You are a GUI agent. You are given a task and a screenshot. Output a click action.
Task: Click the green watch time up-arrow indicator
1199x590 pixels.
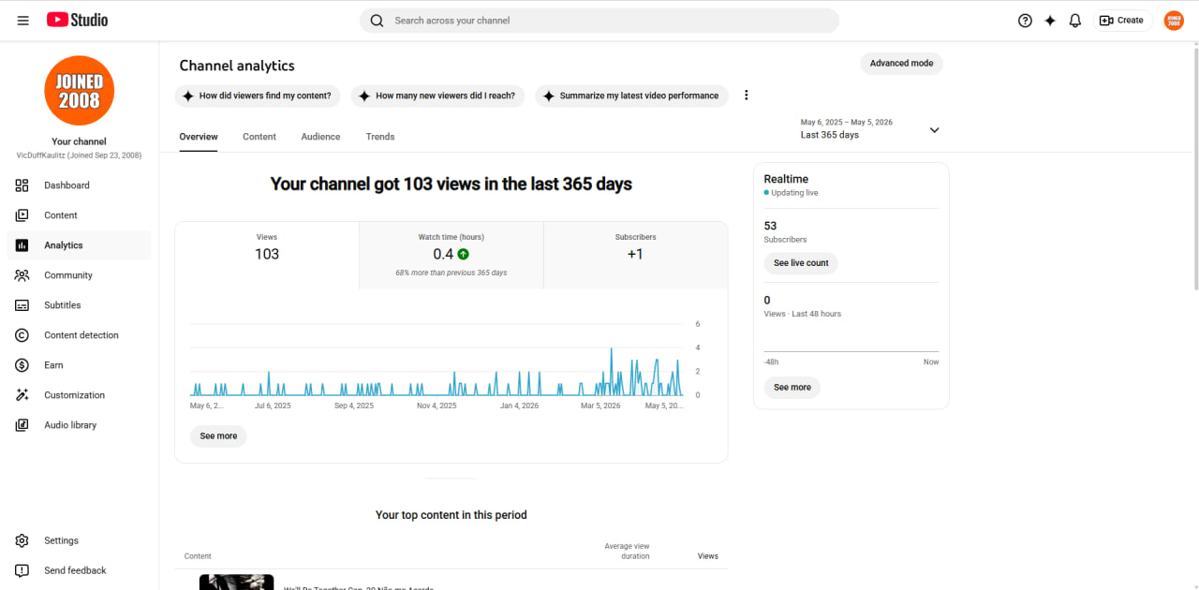(464, 254)
